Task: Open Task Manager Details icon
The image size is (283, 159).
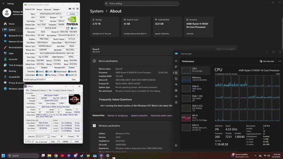Action: (176, 96)
